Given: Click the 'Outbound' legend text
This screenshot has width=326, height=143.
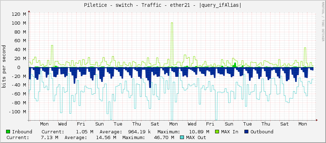Looking at the screenshot, I should (262, 132).
